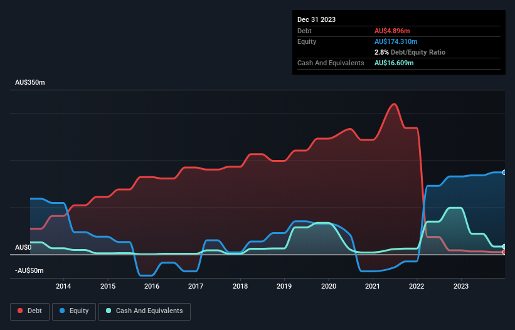Screen dimensions: 515x330
Task: Click the AU$16.609m cash value
Action: pyautogui.click(x=394, y=63)
